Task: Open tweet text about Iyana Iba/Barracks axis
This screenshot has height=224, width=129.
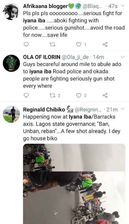Action: pyautogui.click(x=72, y=127)
